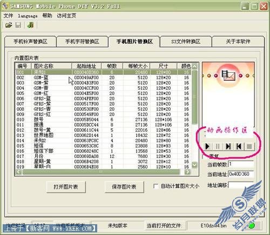Close the SAMSUNG Mobile Phone DIY window
The image size is (270, 235).
click(x=264, y=6)
